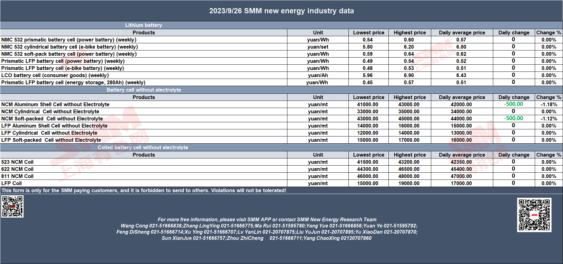Click 'Change %' header in coiled cell table
This screenshot has width=563, height=264.
point(549,155)
